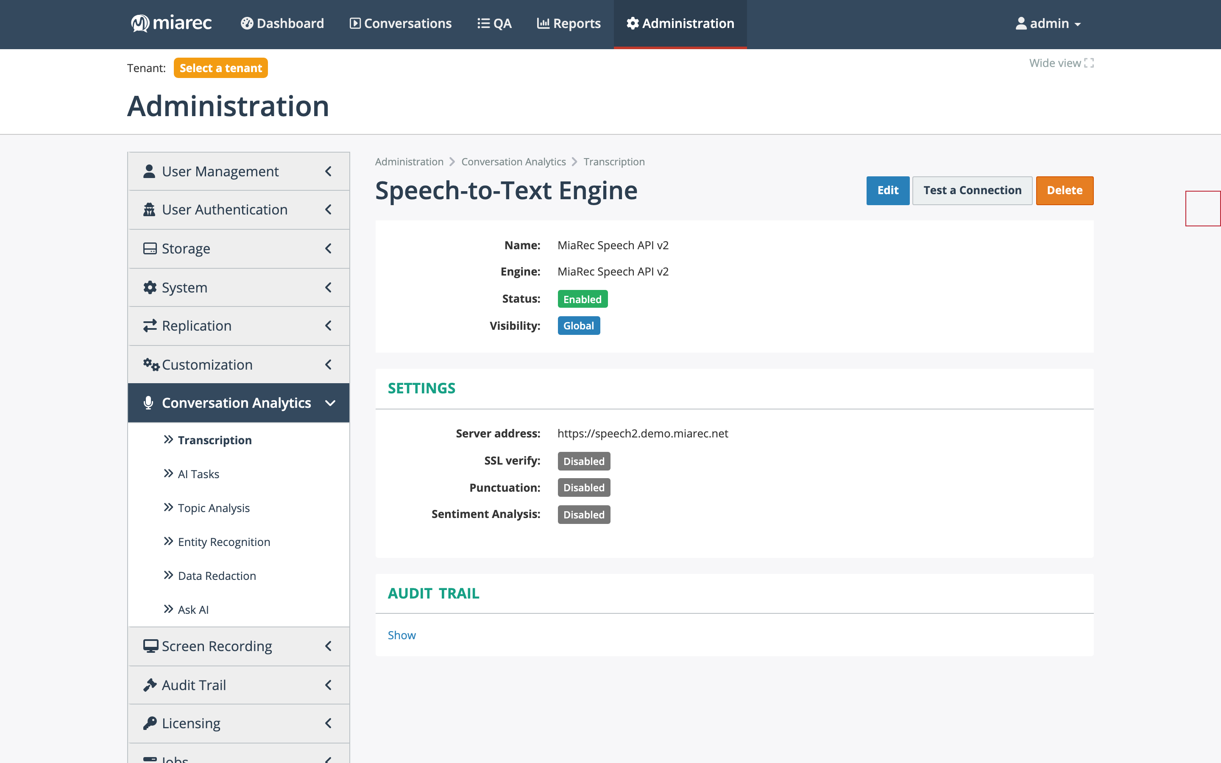Click the User Management person icon

[149, 172]
